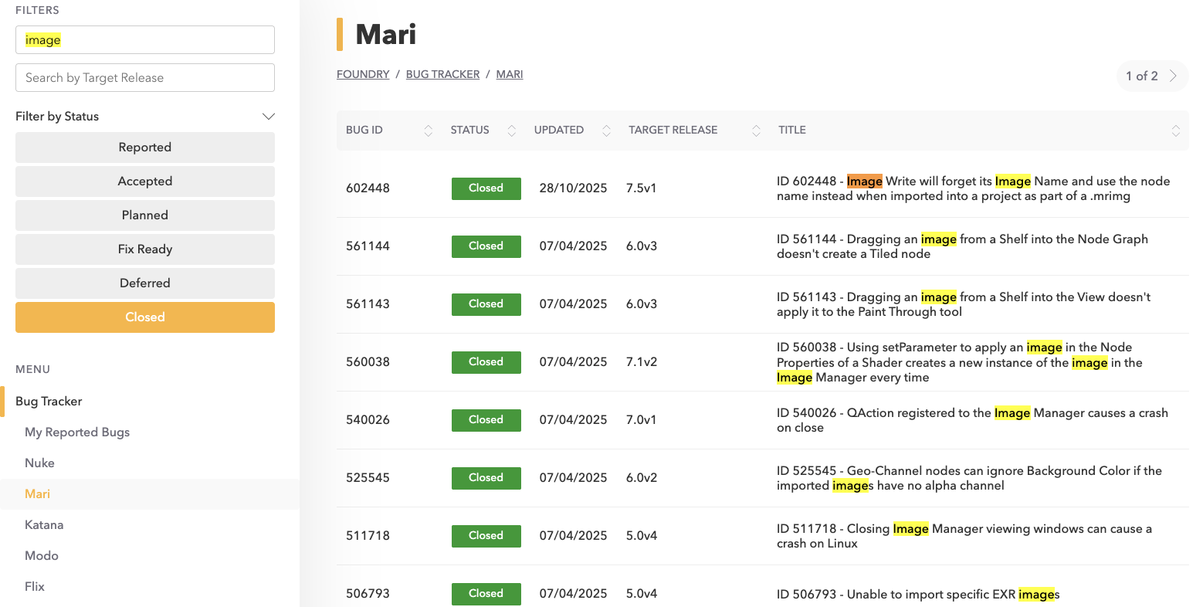Toggle the Accepted status filter
This screenshot has height=607, width=1203.
[145, 181]
